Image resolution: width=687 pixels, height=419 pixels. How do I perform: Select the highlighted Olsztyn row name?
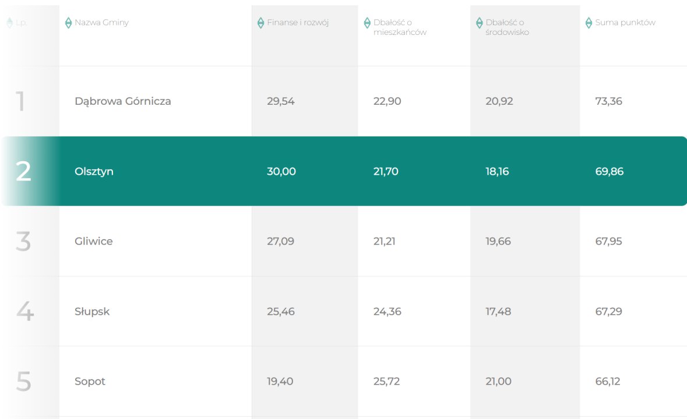94,171
